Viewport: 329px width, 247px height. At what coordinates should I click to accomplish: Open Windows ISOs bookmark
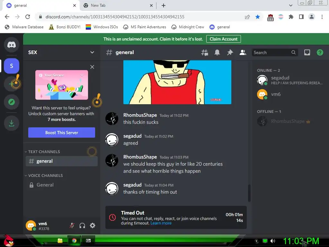[x=102, y=27]
